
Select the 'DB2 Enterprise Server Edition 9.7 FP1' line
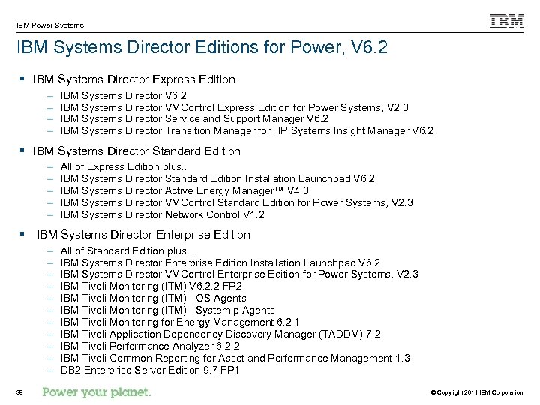point(150,370)
